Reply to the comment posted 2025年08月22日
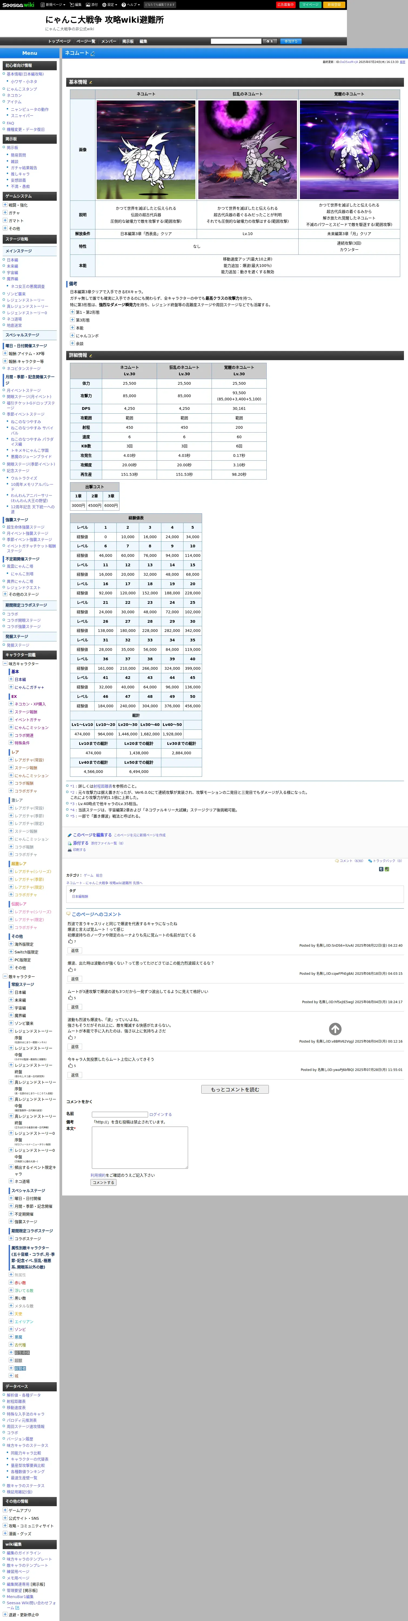Viewport: 408px width, 1621px height. click(75, 951)
